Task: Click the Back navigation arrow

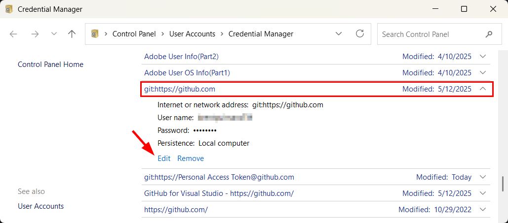Action: click(13, 34)
